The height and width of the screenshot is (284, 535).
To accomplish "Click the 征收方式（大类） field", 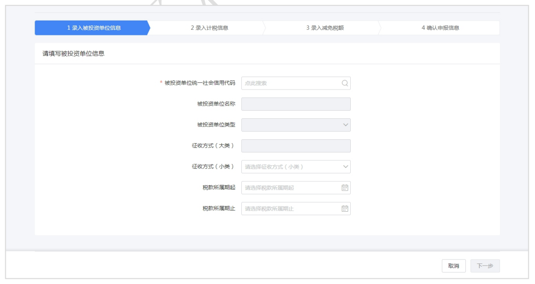I will [x=296, y=146].
